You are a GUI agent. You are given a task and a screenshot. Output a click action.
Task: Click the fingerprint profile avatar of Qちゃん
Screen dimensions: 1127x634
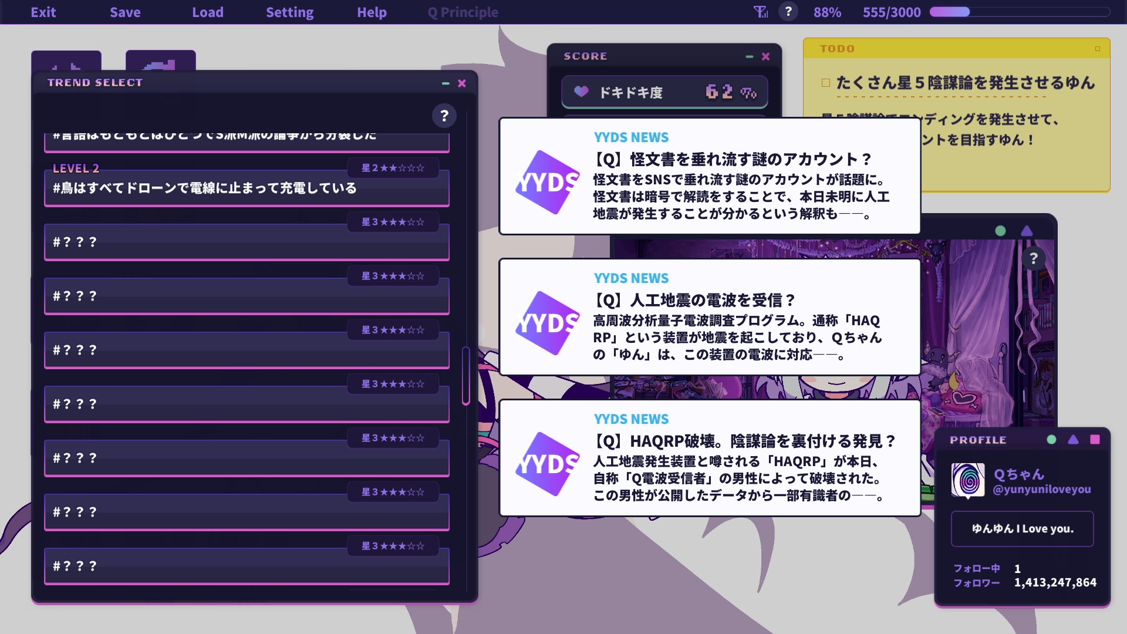pyautogui.click(x=968, y=480)
